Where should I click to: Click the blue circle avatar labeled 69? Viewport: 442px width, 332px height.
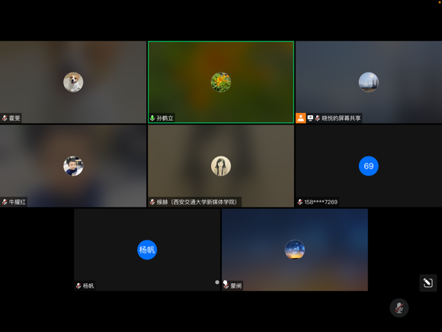pyautogui.click(x=369, y=166)
